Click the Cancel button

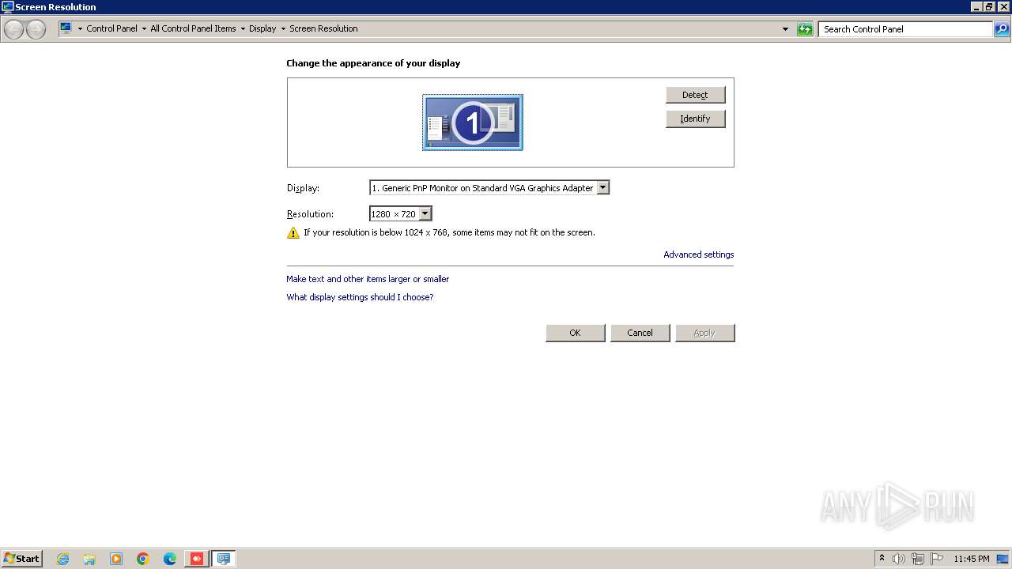[x=640, y=333]
